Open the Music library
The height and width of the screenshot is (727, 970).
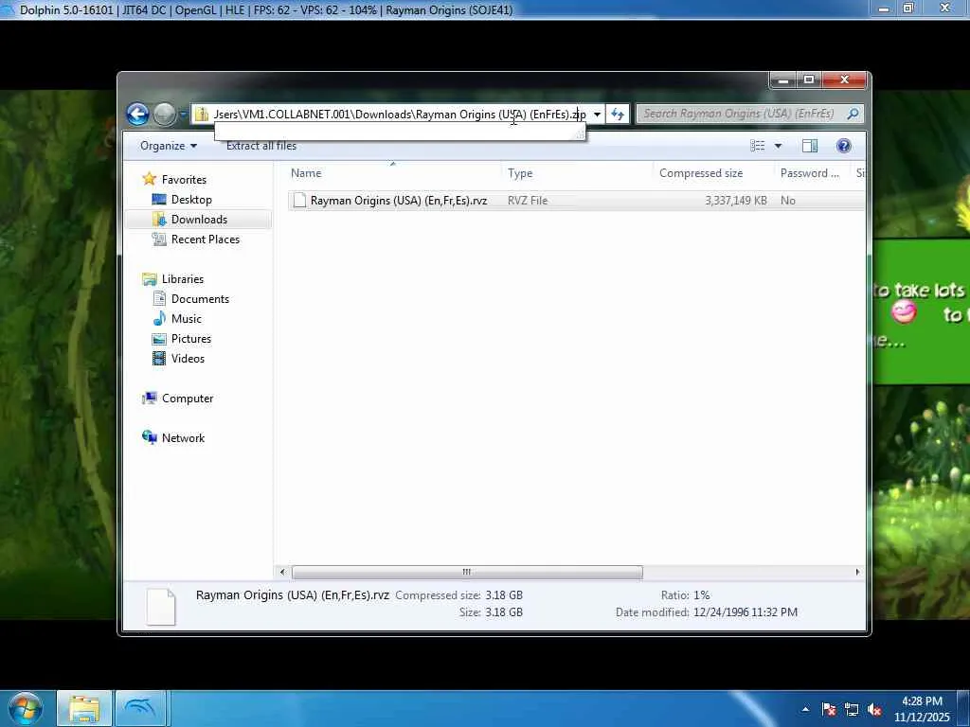[x=187, y=318]
